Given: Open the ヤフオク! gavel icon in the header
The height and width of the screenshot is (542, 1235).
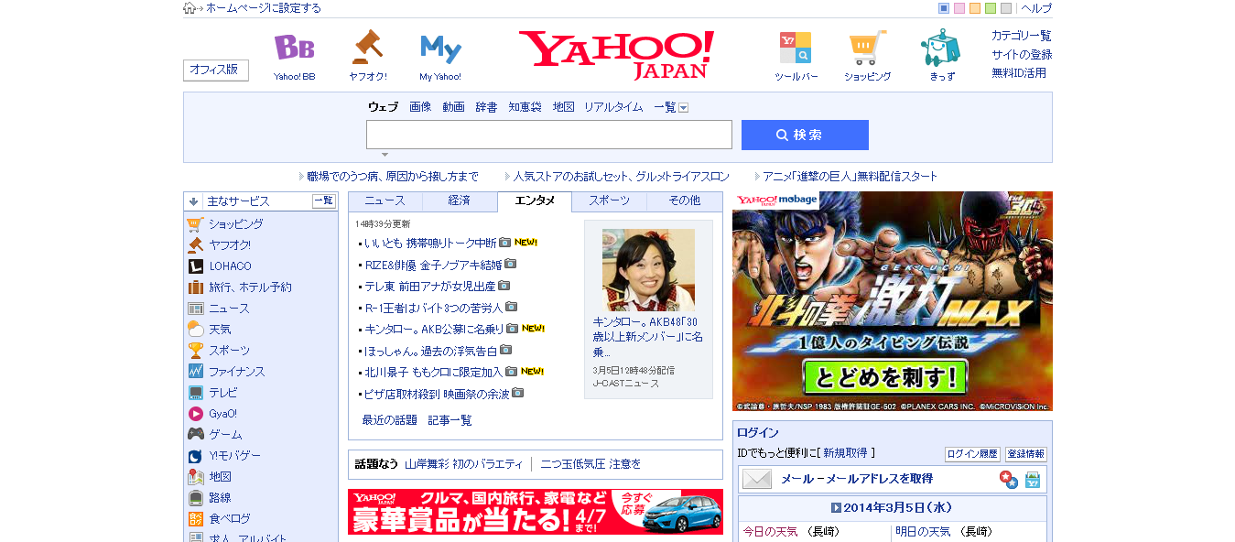Looking at the screenshot, I should click(x=367, y=48).
